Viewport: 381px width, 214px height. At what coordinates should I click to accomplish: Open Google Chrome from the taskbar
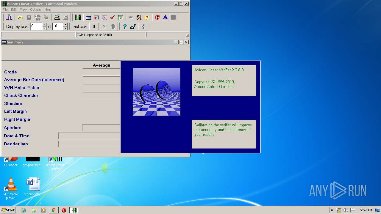[x=54, y=210]
